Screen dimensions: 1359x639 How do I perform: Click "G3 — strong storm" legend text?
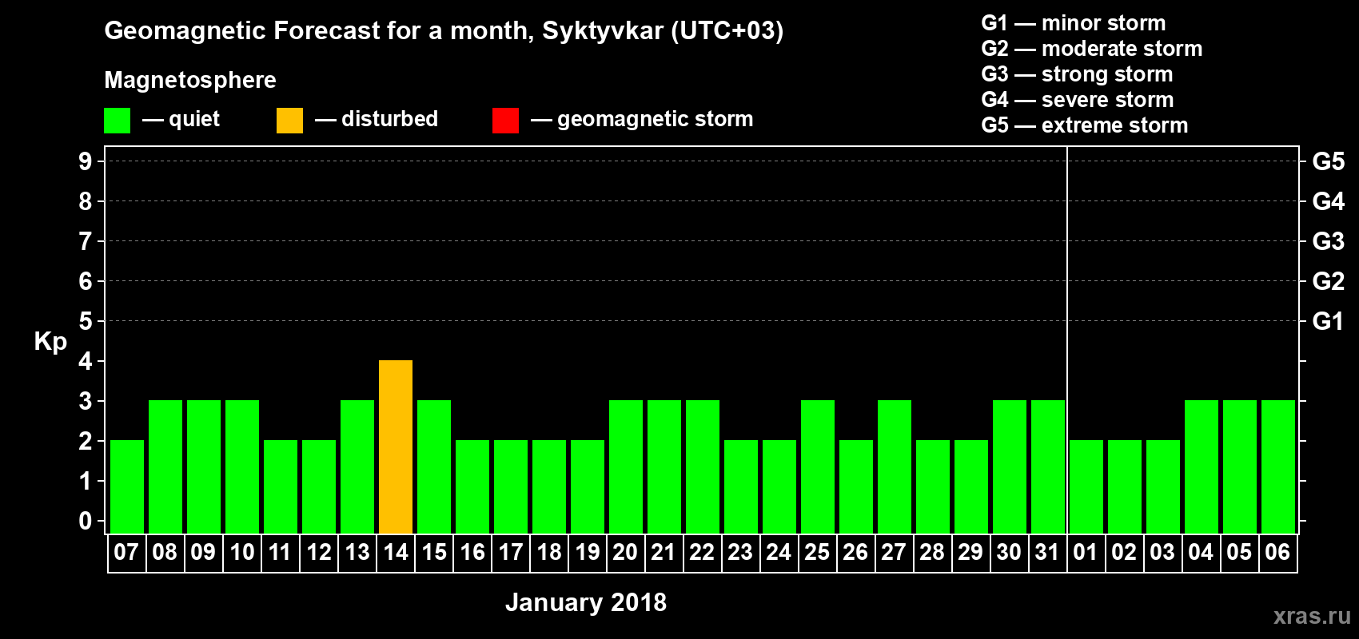[x=1077, y=74]
